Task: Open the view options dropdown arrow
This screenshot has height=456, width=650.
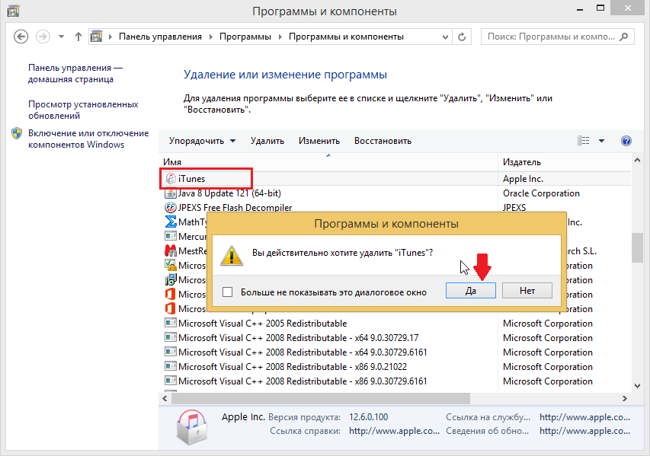Action: pos(601,141)
